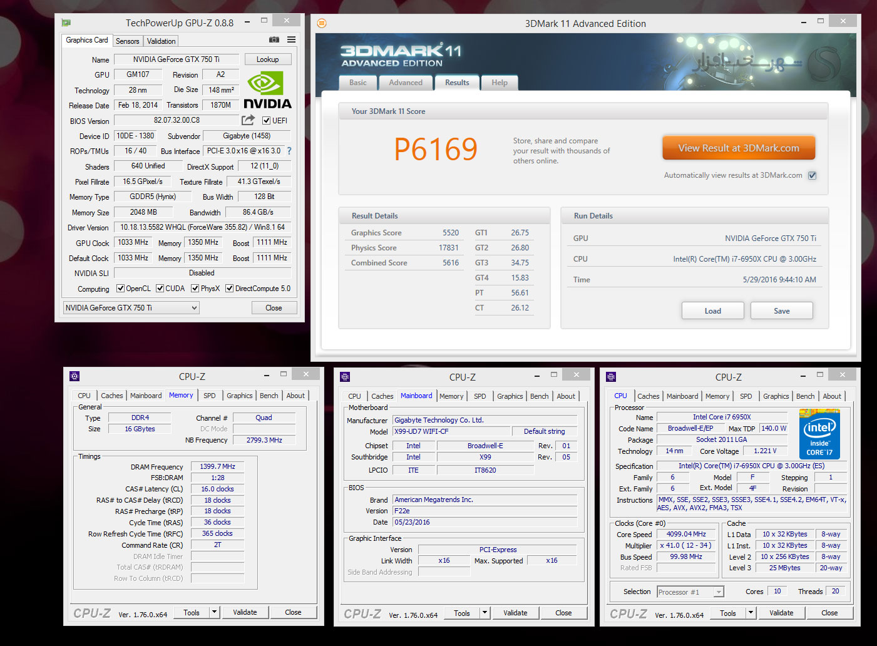The height and width of the screenshot is (646, 877).
Task: Expand the Processor #1 selection dropdown
Action: [x=719, y=592]
